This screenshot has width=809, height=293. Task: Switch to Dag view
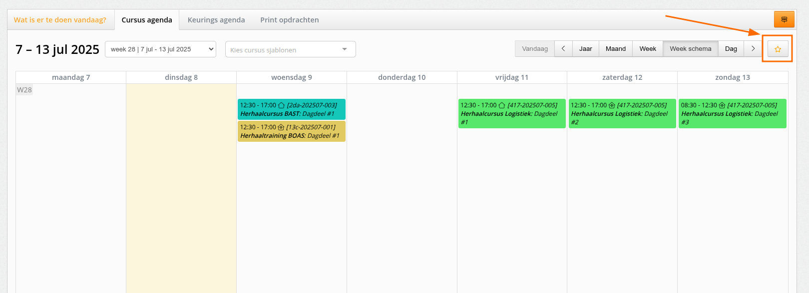click(731, 48)
